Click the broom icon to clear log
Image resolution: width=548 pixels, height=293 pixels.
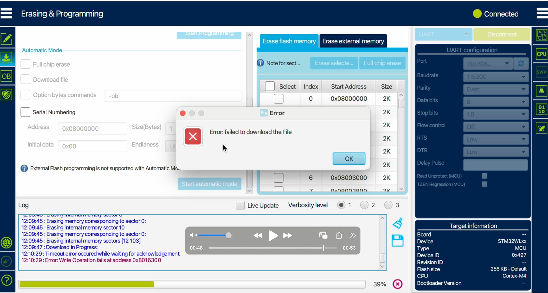tap(398, 223)
